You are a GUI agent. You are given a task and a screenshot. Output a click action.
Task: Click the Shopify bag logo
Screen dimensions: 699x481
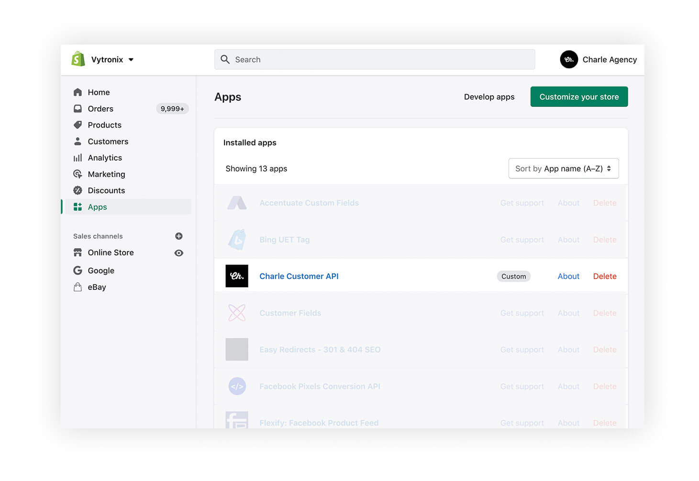pyautogui.click(x=78, y=59)
